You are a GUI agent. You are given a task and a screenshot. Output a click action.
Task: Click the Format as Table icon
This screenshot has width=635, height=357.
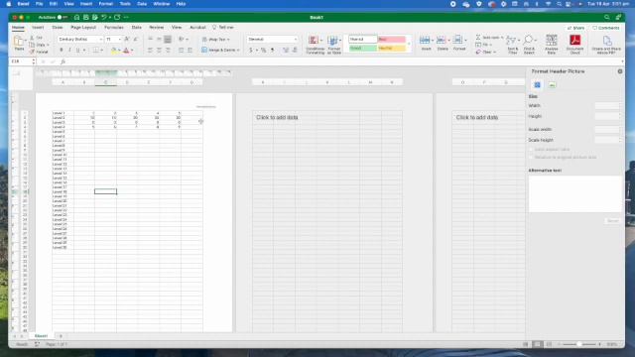tap(332, 40)
